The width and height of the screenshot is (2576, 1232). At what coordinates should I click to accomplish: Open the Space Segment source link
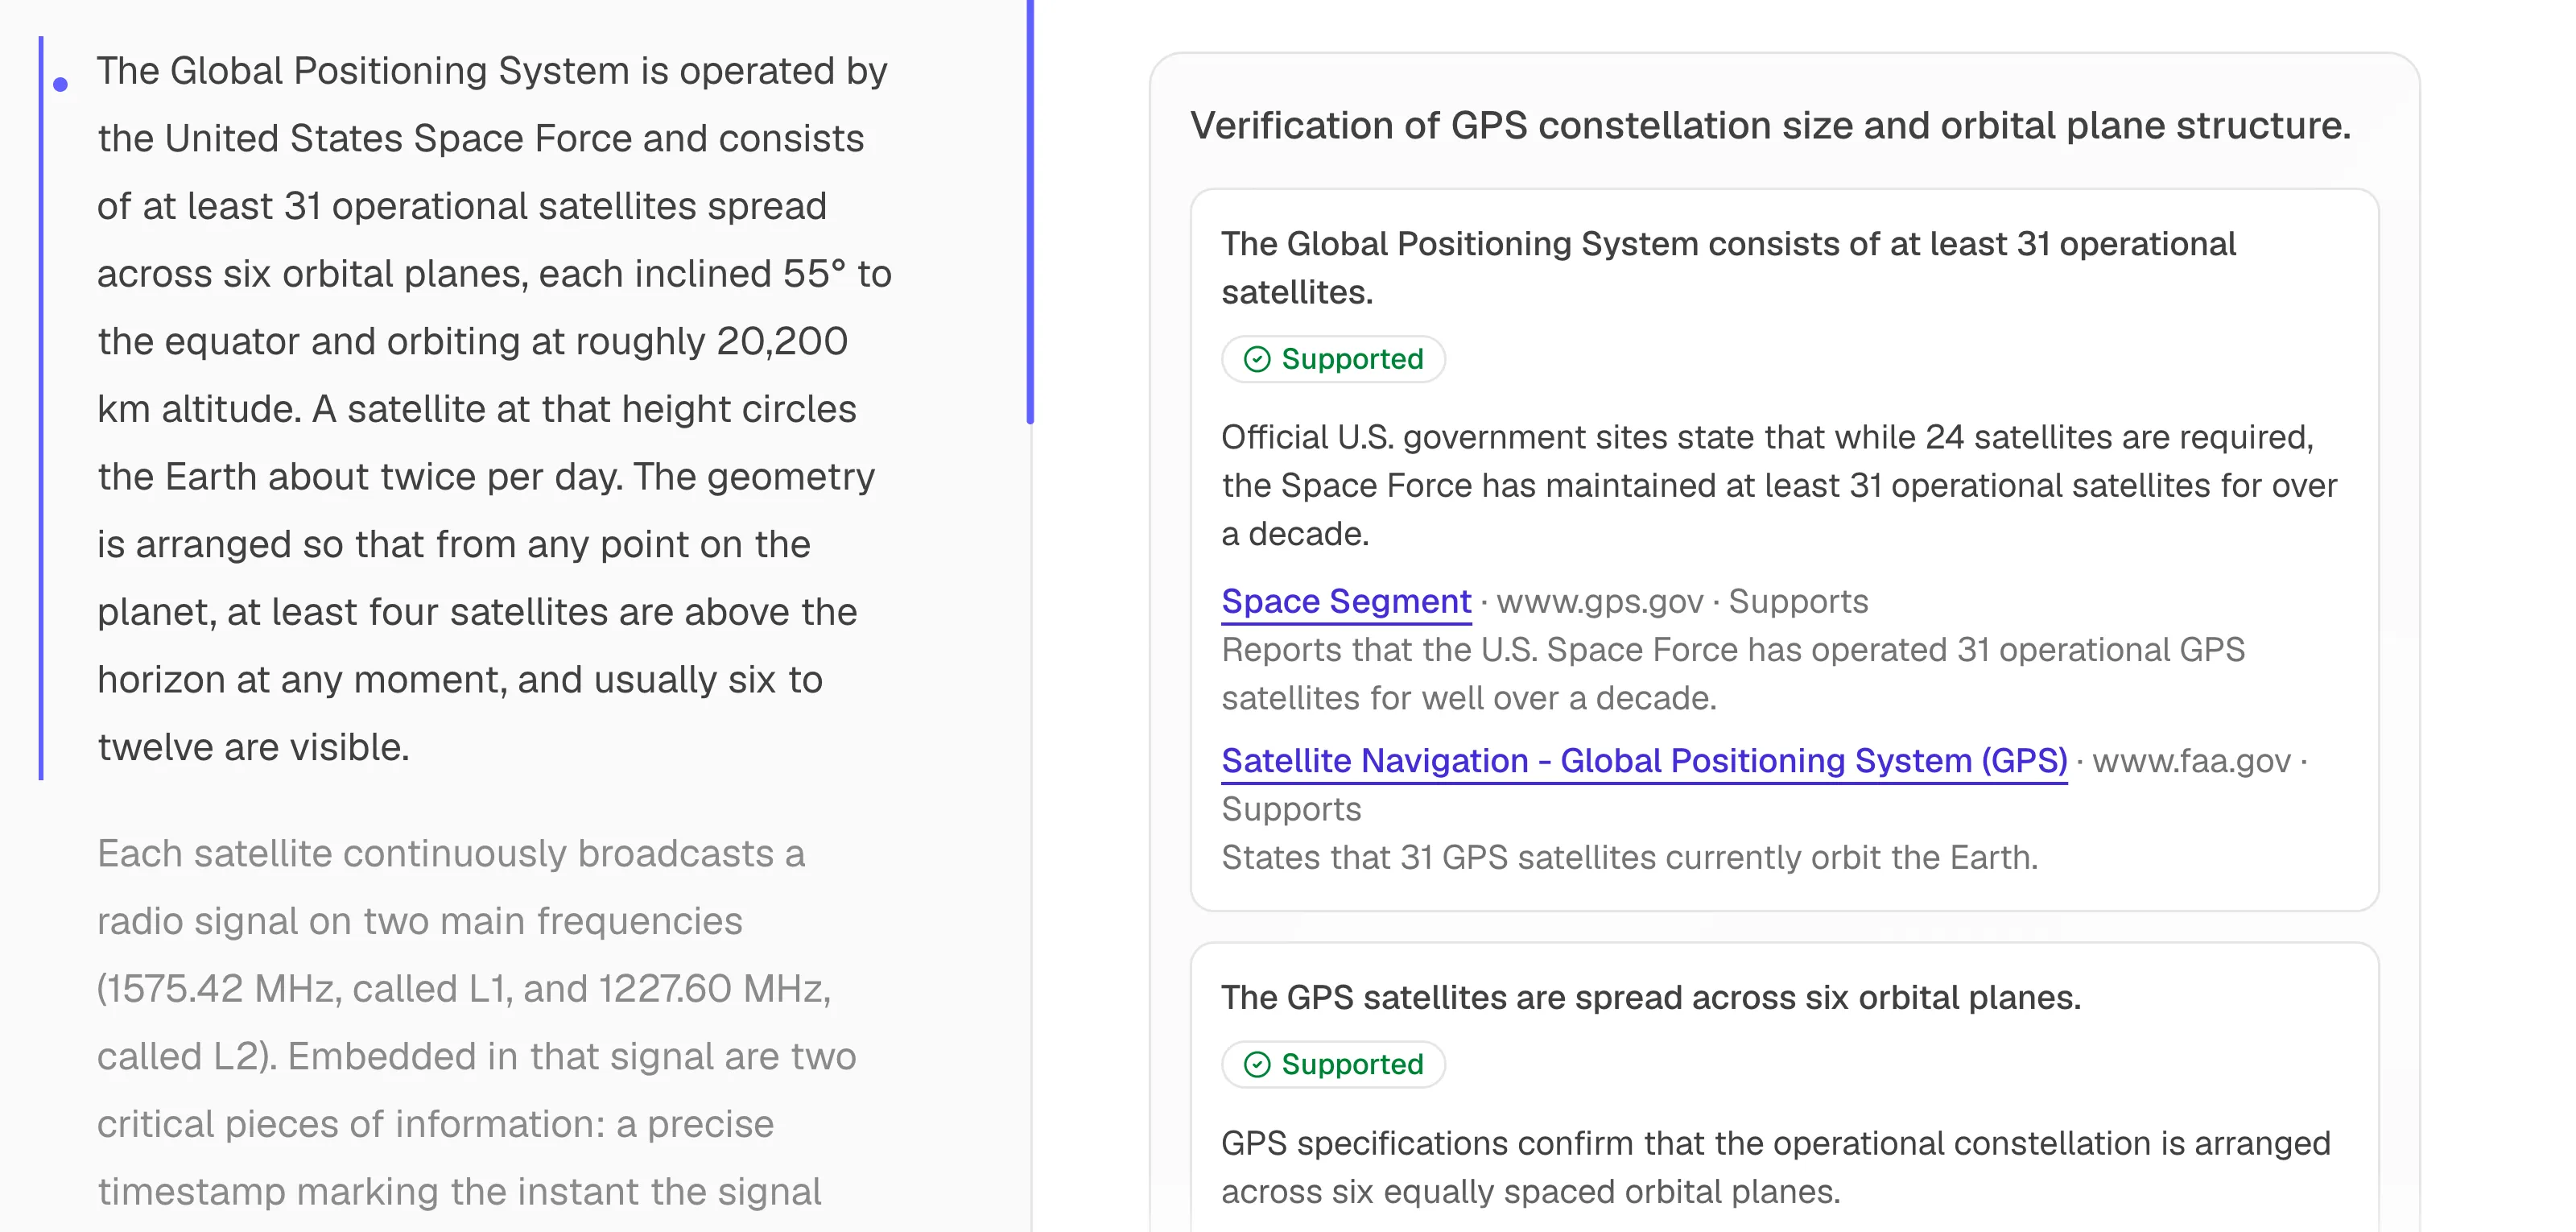tap(1346, 602)
